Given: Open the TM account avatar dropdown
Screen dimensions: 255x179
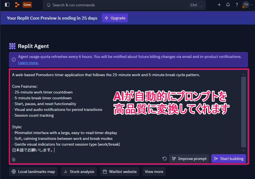Looking at the screenshot, I should coord(247,5).
